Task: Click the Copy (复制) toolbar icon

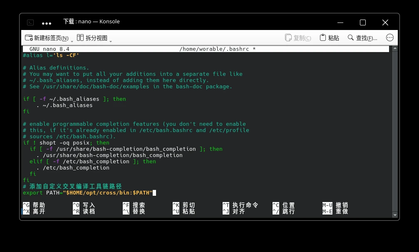Action: click(x=288, y=38)
